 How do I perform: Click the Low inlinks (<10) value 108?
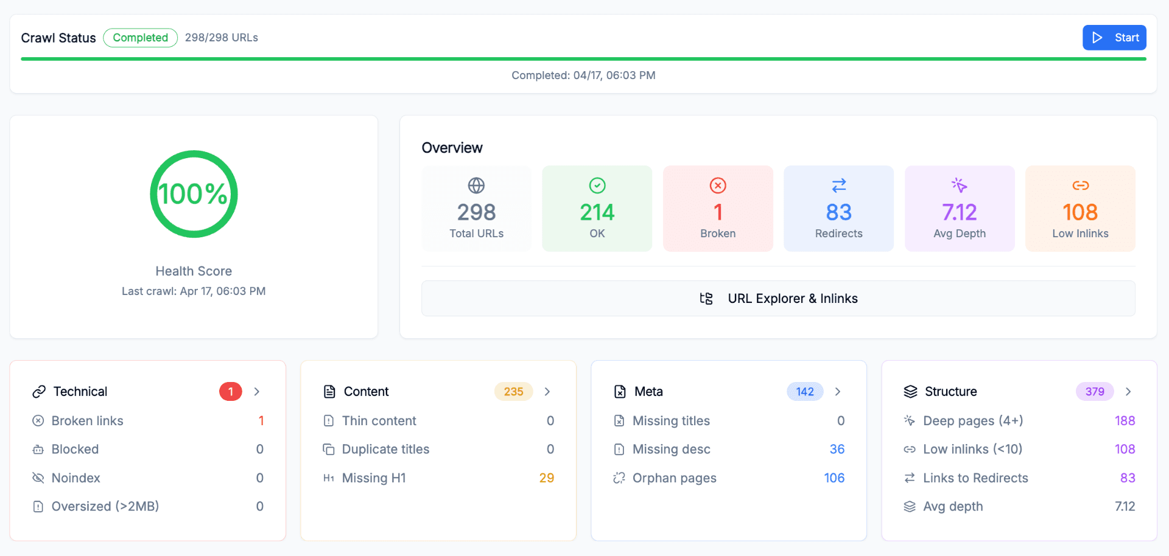(1125, 450)
